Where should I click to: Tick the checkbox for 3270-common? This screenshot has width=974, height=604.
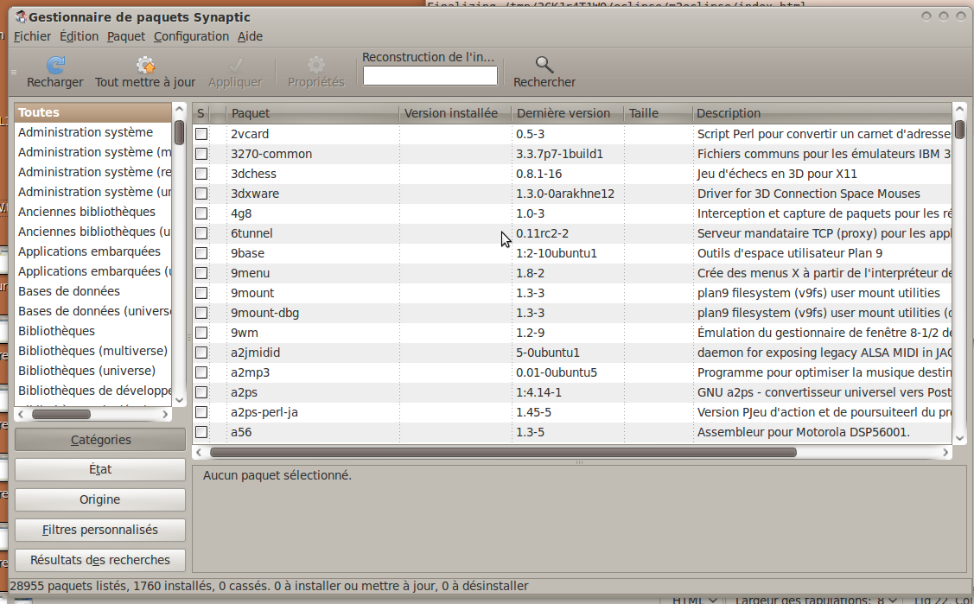[201, 154]
